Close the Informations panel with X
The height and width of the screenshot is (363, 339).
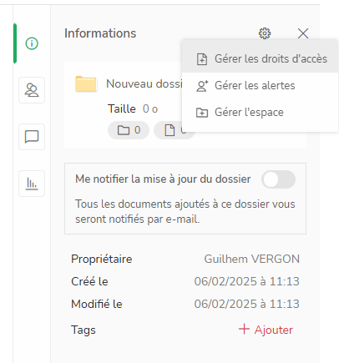(x=303, y=33)
